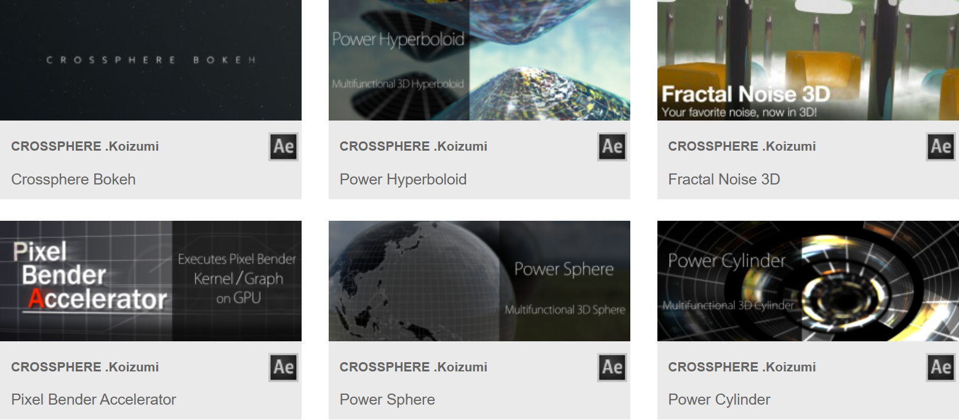Viewport: 959px width, 420px height.
Task: Click the Pixel Bender Accelerator preview image
Action: 151,280
